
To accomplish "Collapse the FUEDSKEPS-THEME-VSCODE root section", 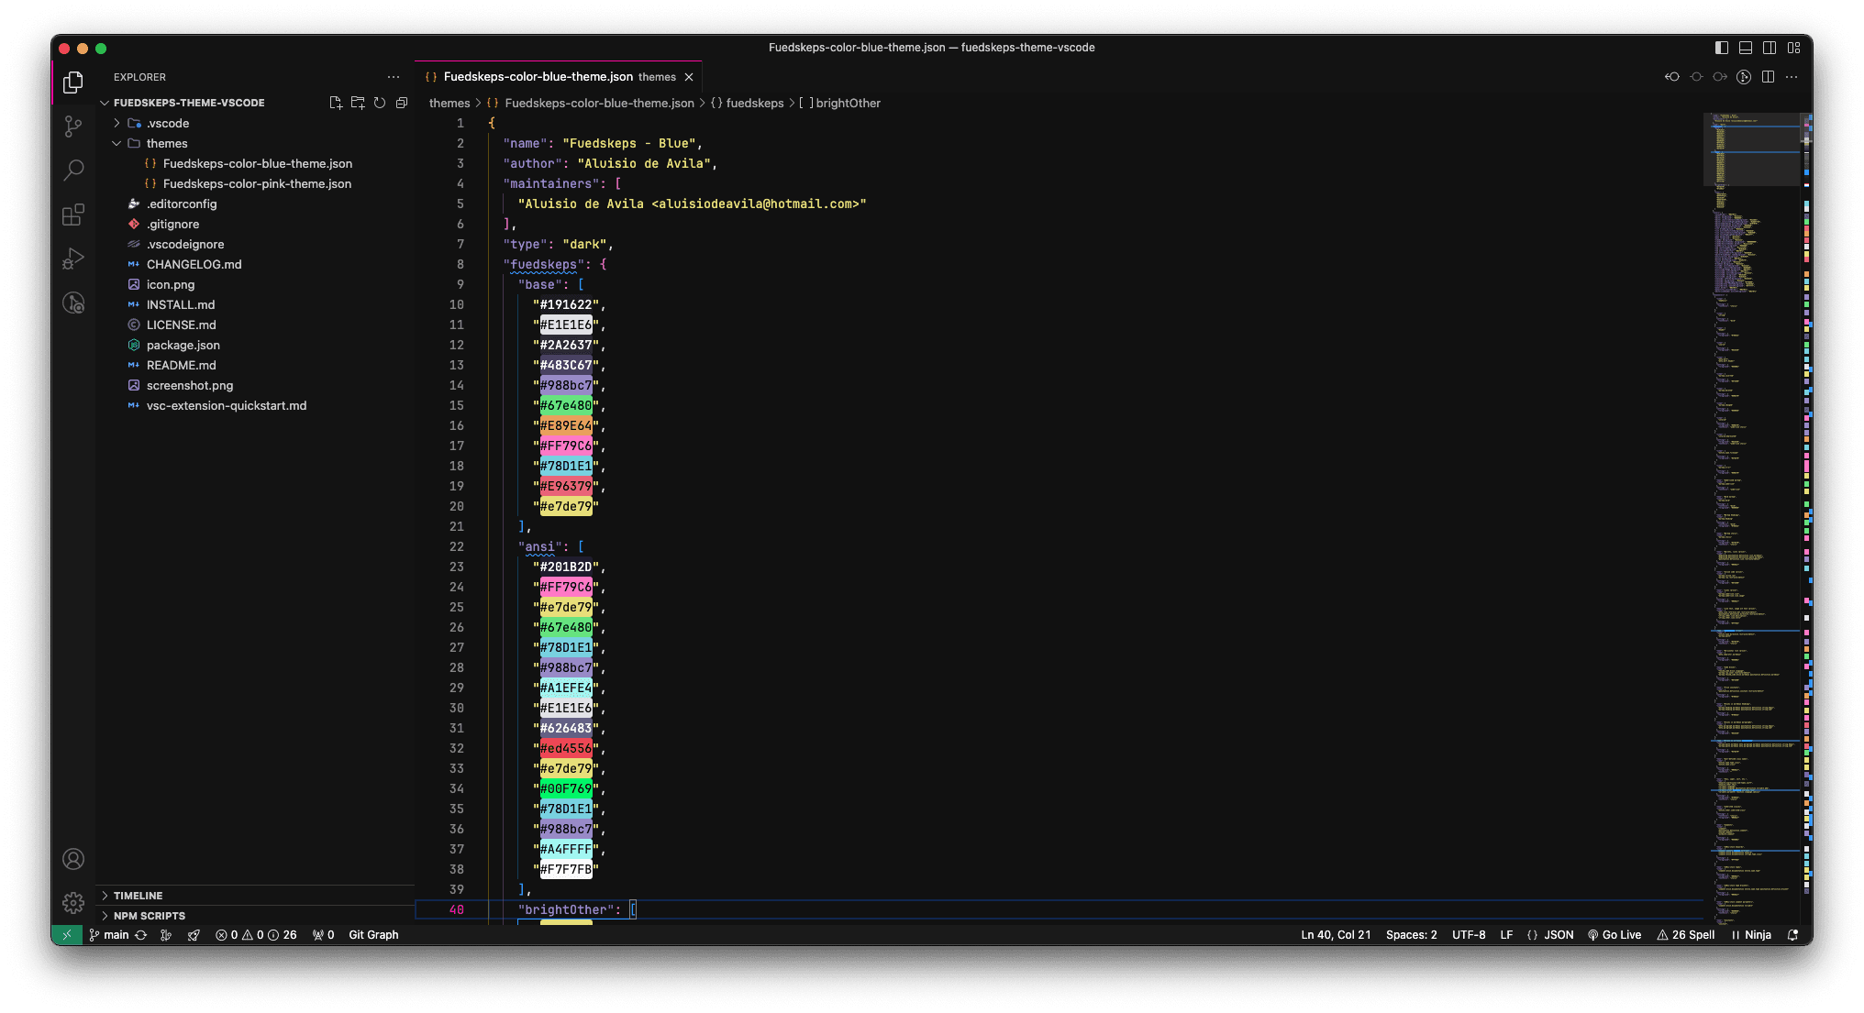I will pyautogui.click(x=189, y=103).
